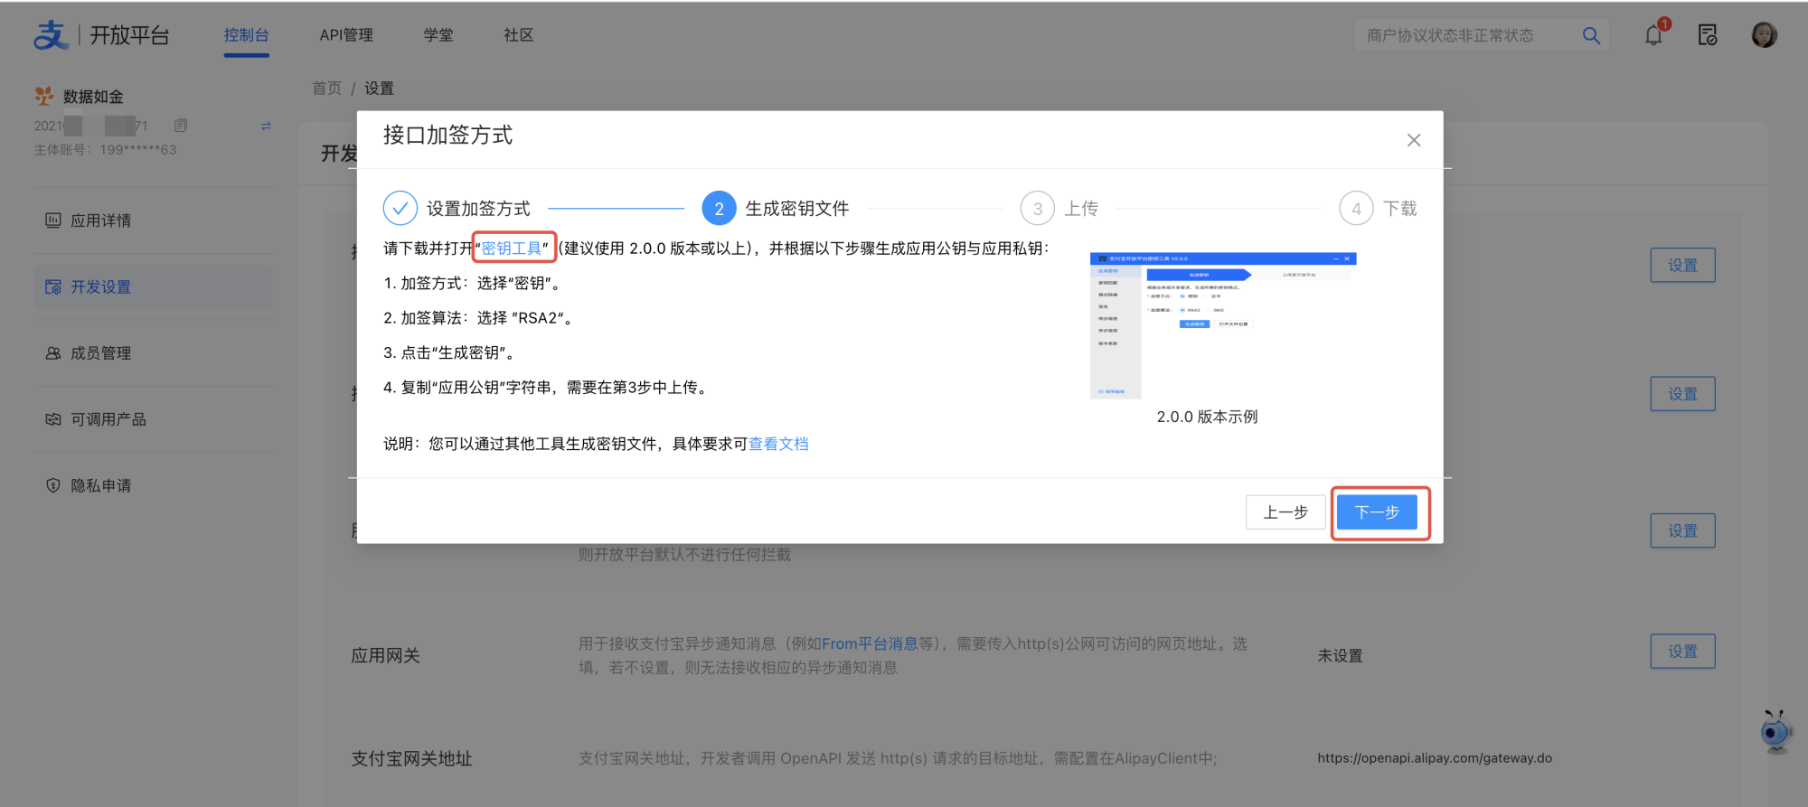This screenshot has width=1808, height=807.
Task: Click the 下一步 button
Action: pos(1377,512)
